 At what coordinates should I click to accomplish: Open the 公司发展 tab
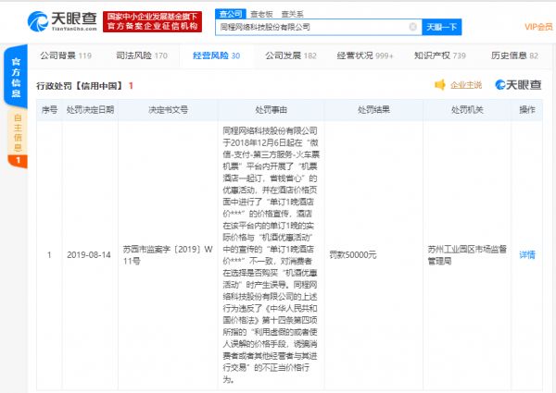pyautogui.click(x=290, y=56)
